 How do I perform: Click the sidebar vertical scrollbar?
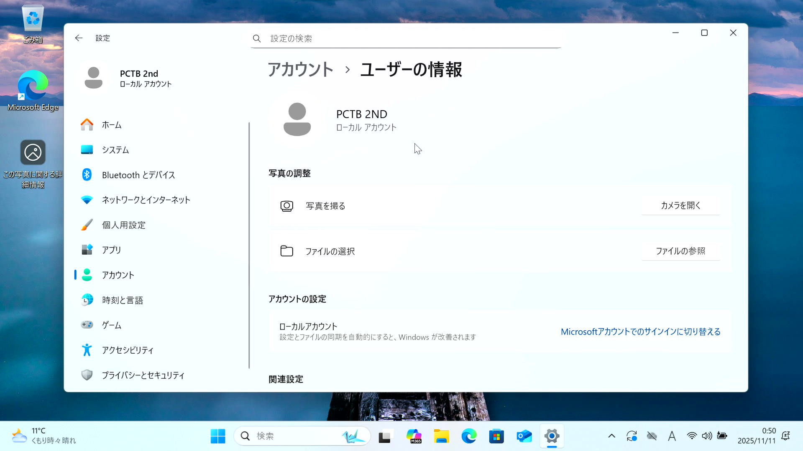[x=249, y=245]
